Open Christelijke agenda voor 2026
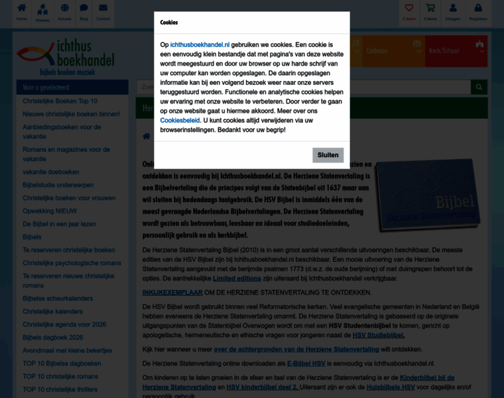Screen dimensions: 504x398 point(64,324)
